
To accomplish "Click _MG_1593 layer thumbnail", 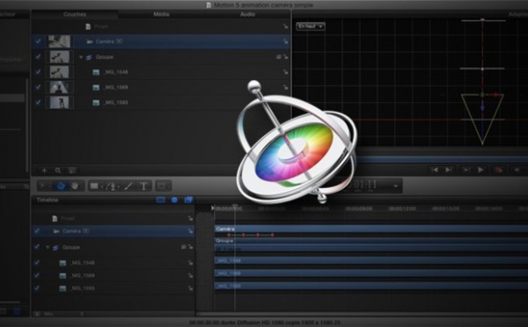I will click(x=59, y=102).
